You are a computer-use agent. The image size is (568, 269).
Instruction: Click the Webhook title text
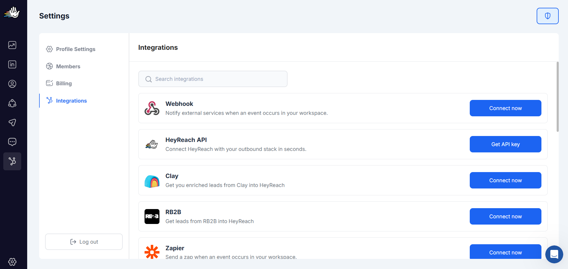click(x=179, y=104)
